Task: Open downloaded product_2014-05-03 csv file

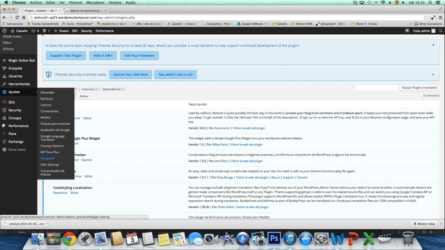Action: (24, 224)
